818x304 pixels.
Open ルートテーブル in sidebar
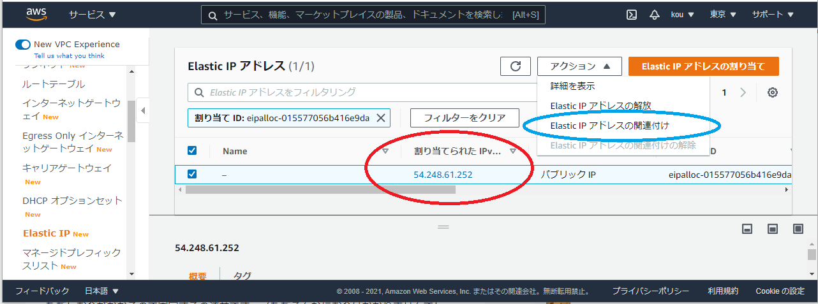[54, 84]
